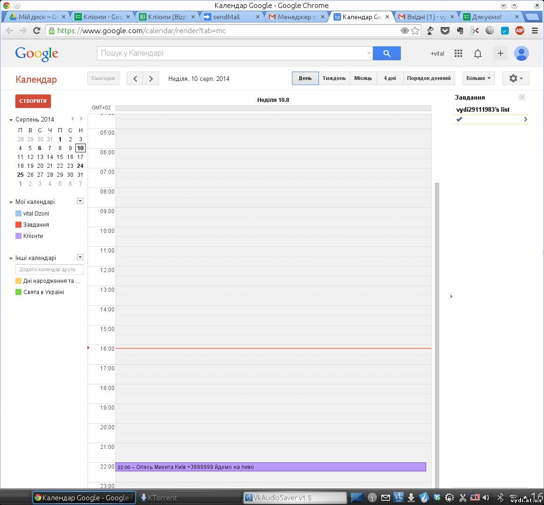Toggle vital Dzoni calendar visibility

pos(18,213)
